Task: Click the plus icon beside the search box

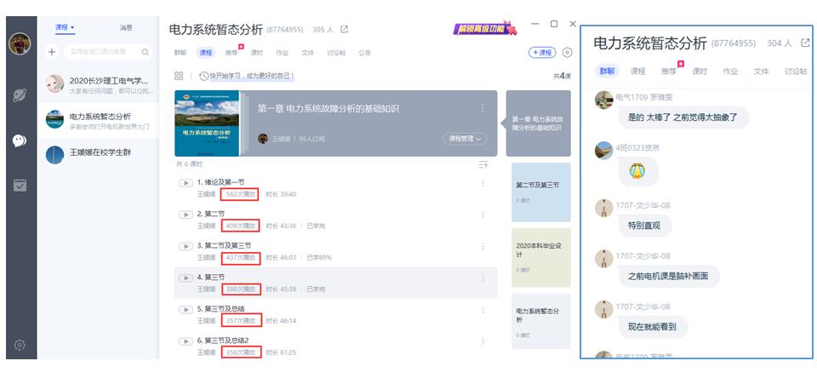Action: pos(52,53)
